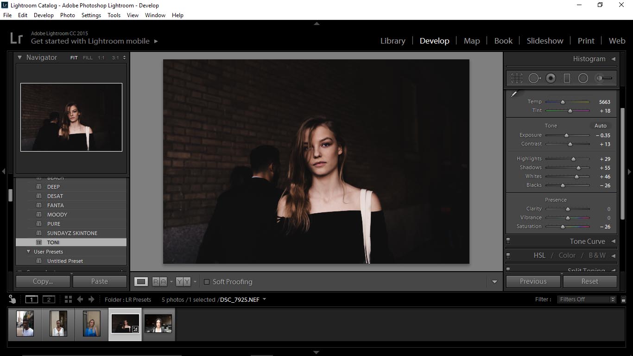Click the Temp slider handle

point(563,102)
